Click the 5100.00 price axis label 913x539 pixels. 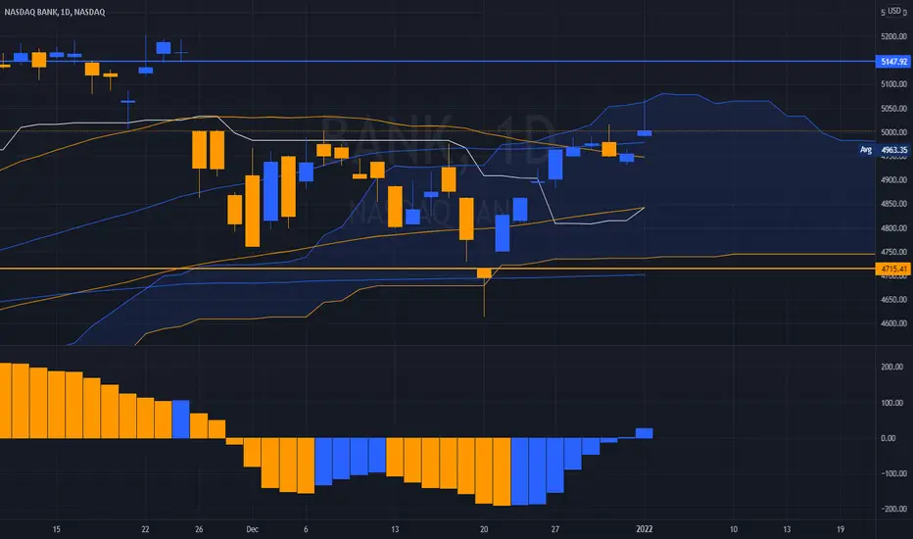[893, 84]
